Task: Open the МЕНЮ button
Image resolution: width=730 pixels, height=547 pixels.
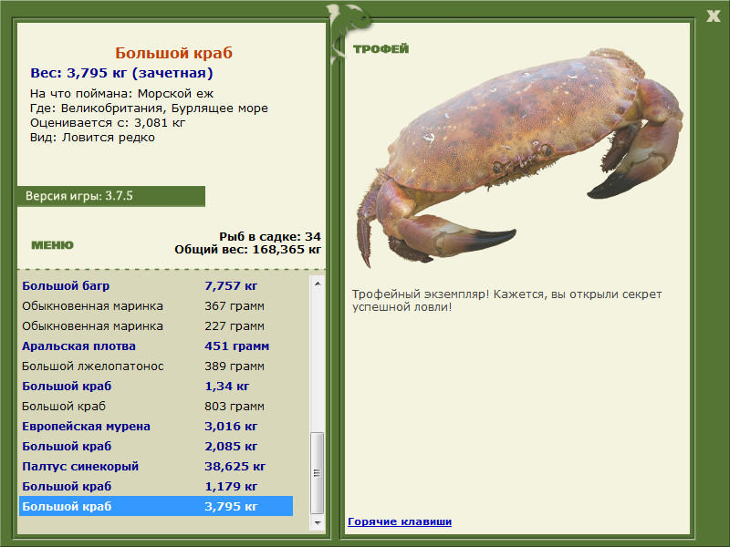Action: point(52,245)
